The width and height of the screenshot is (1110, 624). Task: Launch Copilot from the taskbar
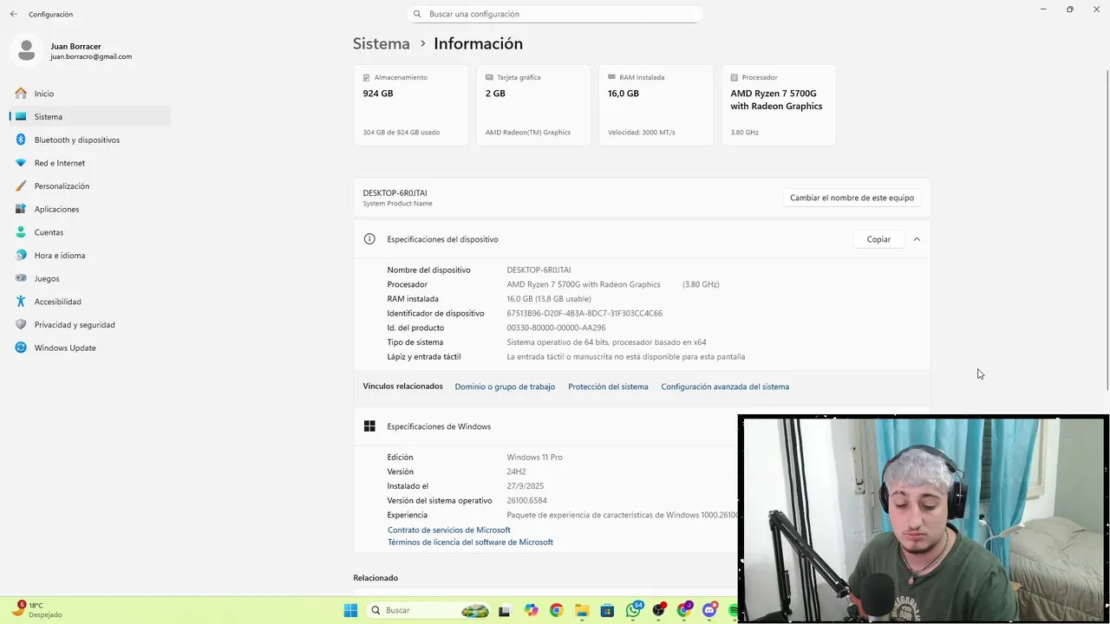click(531, 610)
